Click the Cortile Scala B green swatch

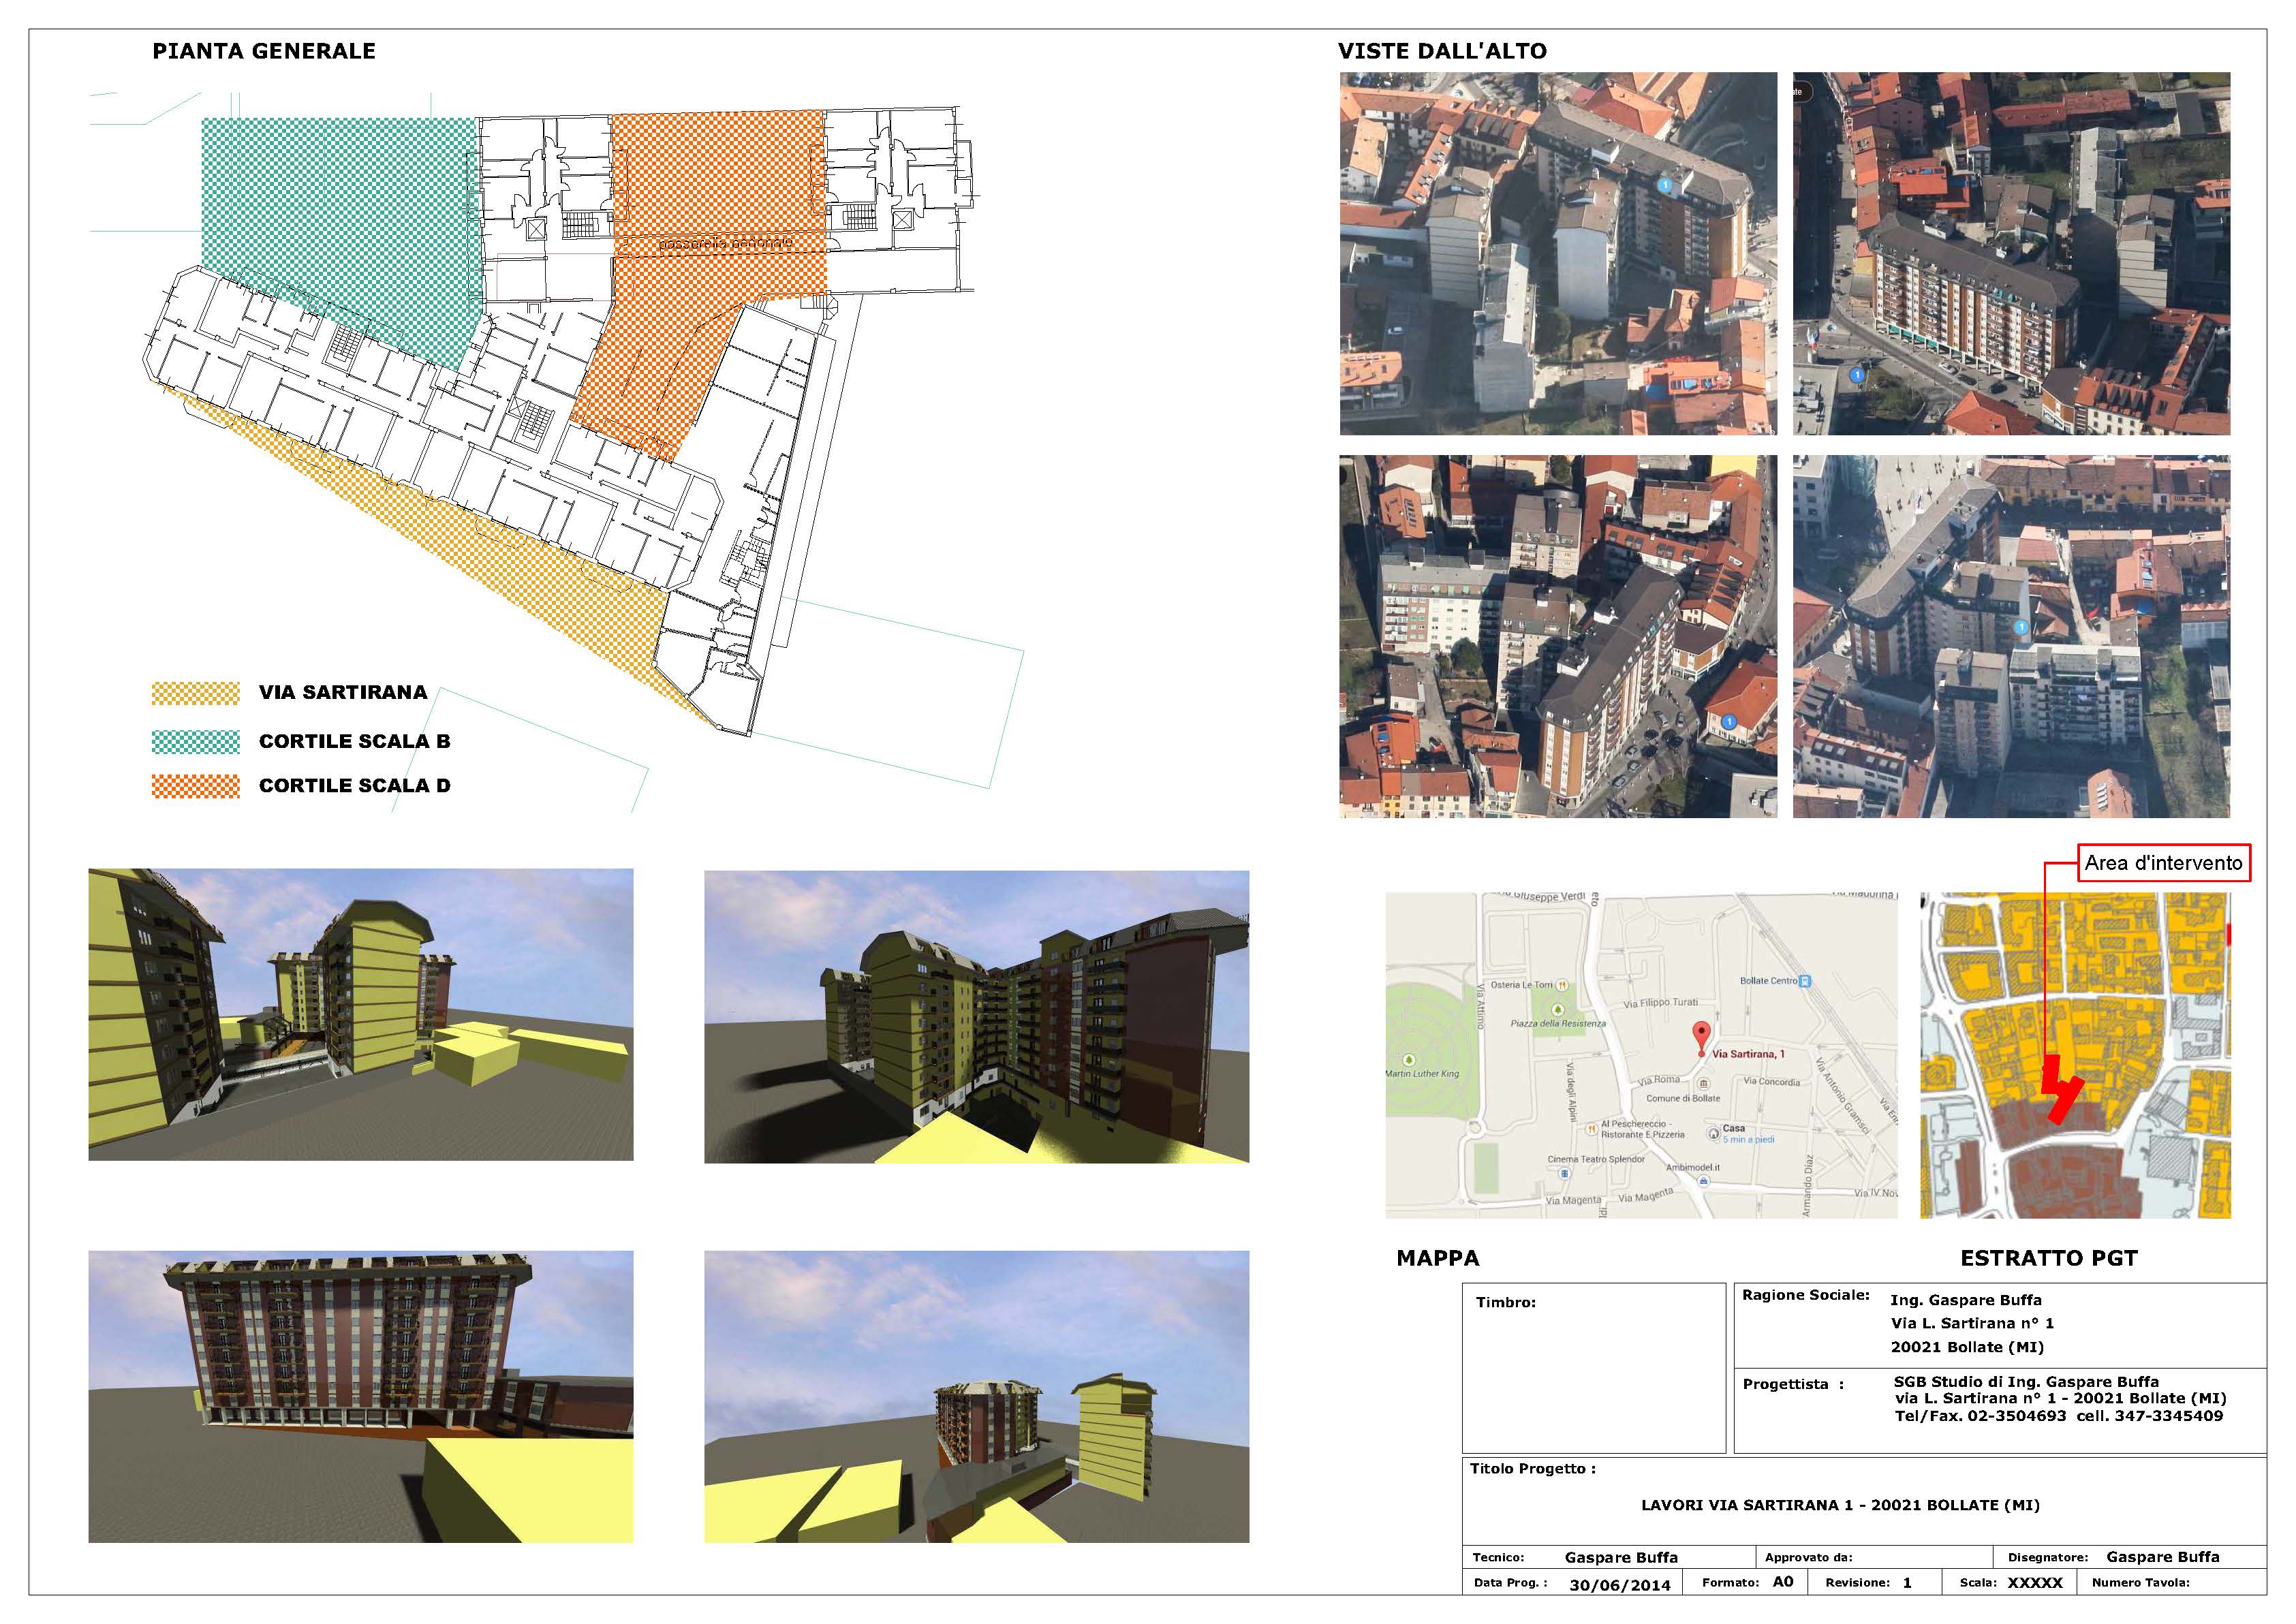(195, 741)
